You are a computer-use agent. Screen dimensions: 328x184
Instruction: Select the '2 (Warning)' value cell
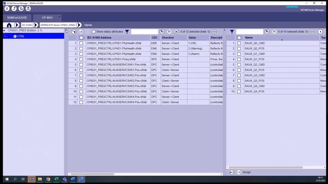coord(198,49)
